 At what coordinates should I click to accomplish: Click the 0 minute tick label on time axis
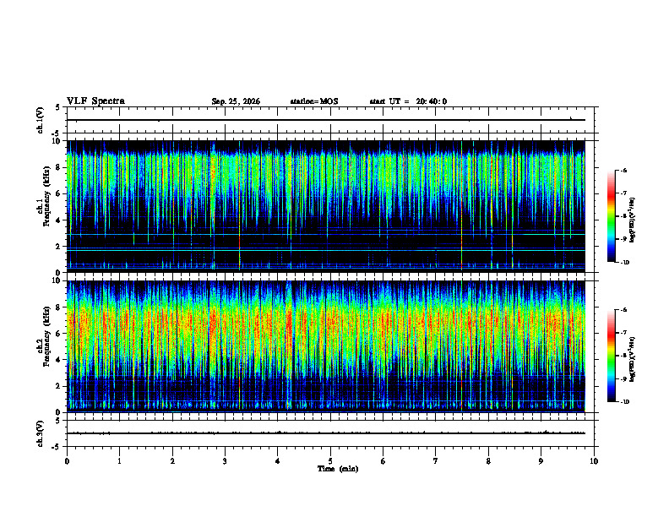point(67,461)
